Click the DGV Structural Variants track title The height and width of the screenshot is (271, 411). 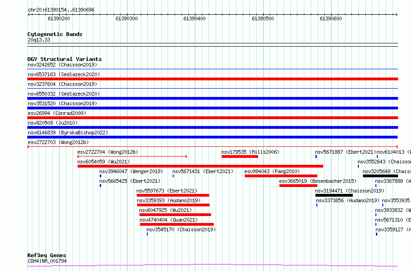point(65,59)
